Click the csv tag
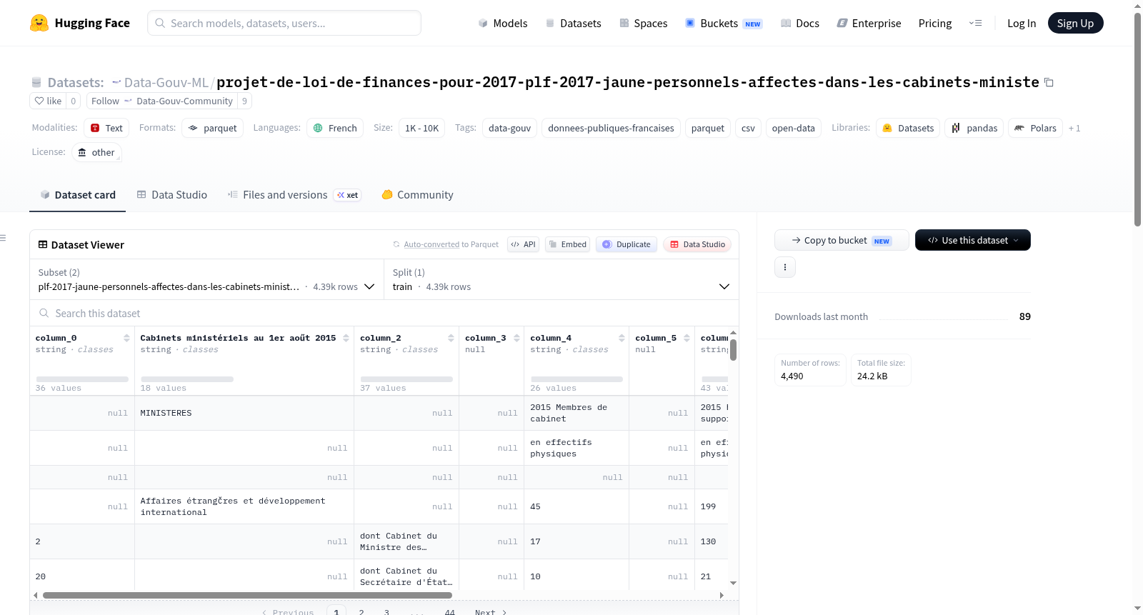Viewport: 1143px width, 615px height. 748,128
